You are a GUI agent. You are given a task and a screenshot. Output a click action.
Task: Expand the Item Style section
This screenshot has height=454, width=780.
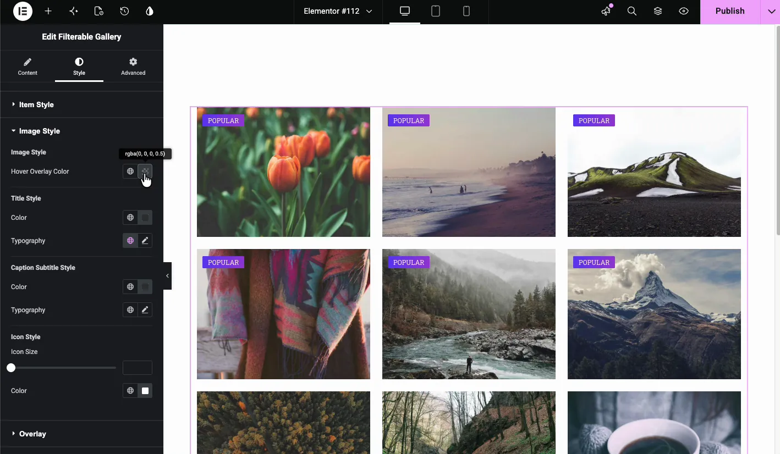(x=81, y=104)
